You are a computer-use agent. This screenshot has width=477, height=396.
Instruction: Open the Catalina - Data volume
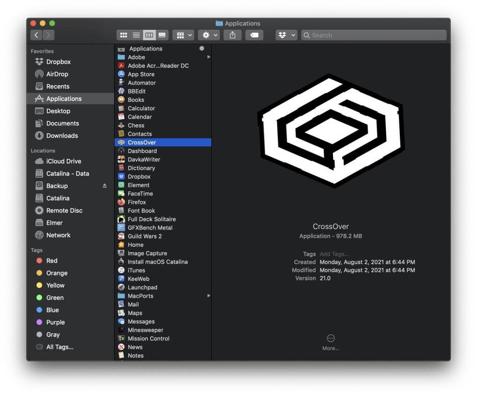(71, 173)
